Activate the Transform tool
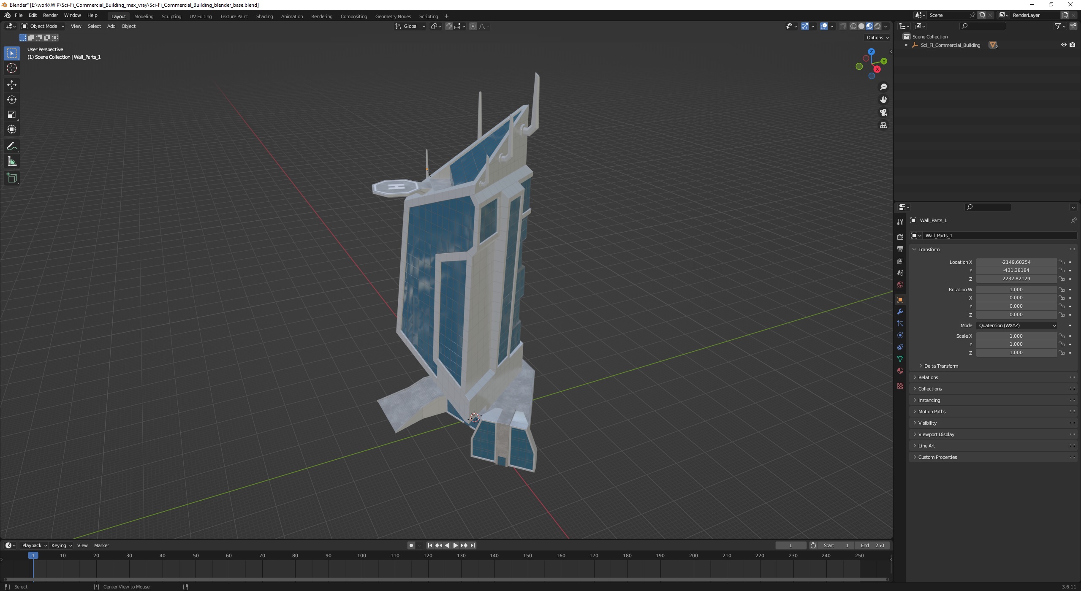 [x=12, y=129]
